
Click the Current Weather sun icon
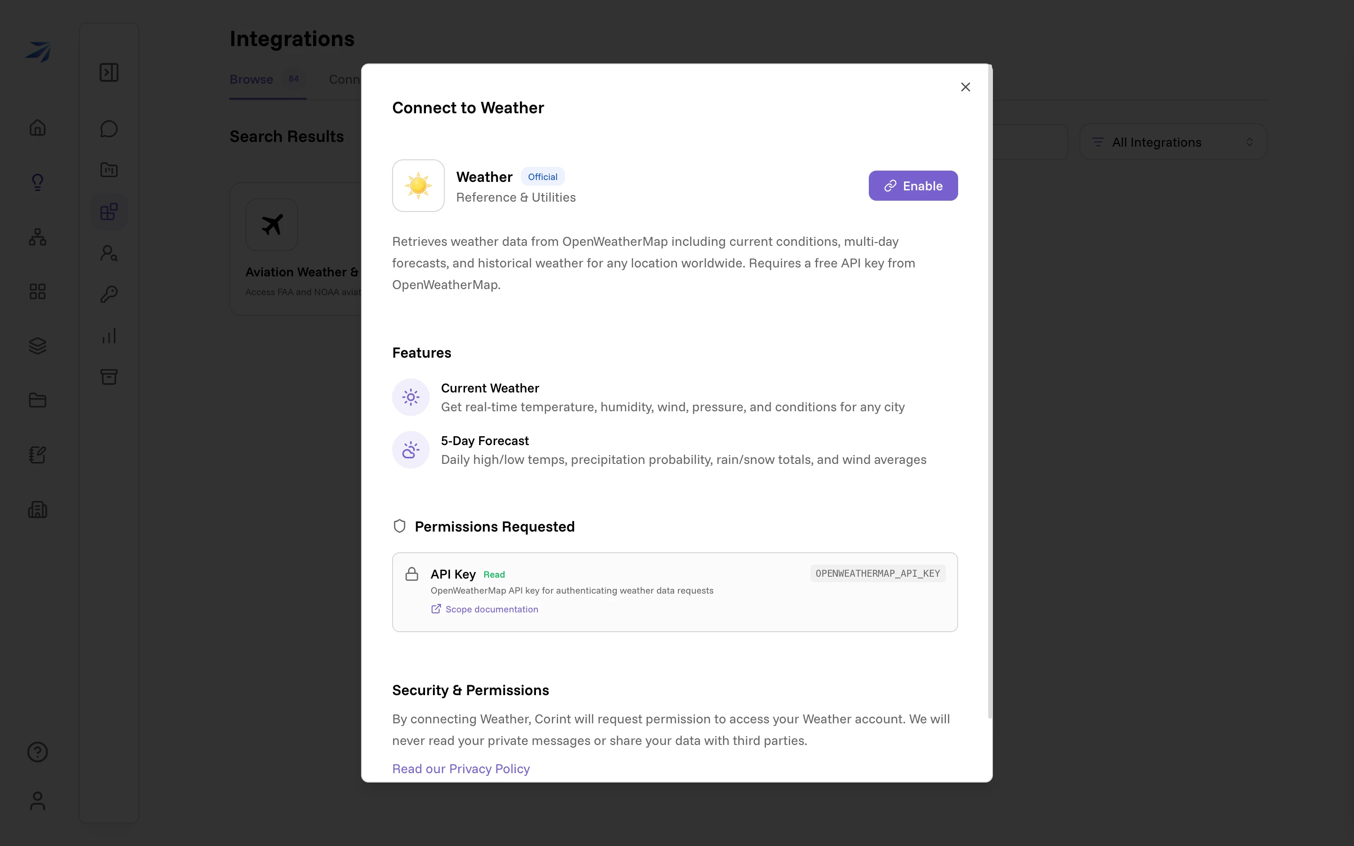click(x=411, y=397)
